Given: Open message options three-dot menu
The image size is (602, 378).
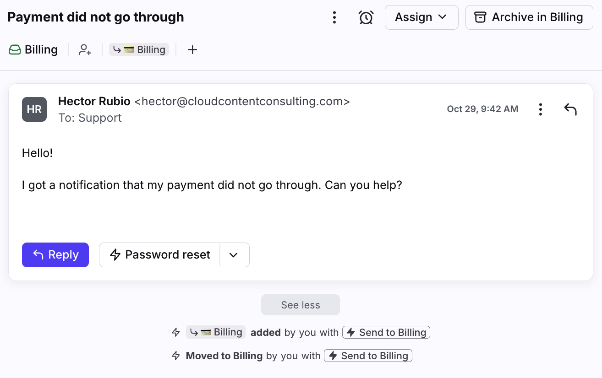Looking at the screenshot, I should (x=541, y=109).
